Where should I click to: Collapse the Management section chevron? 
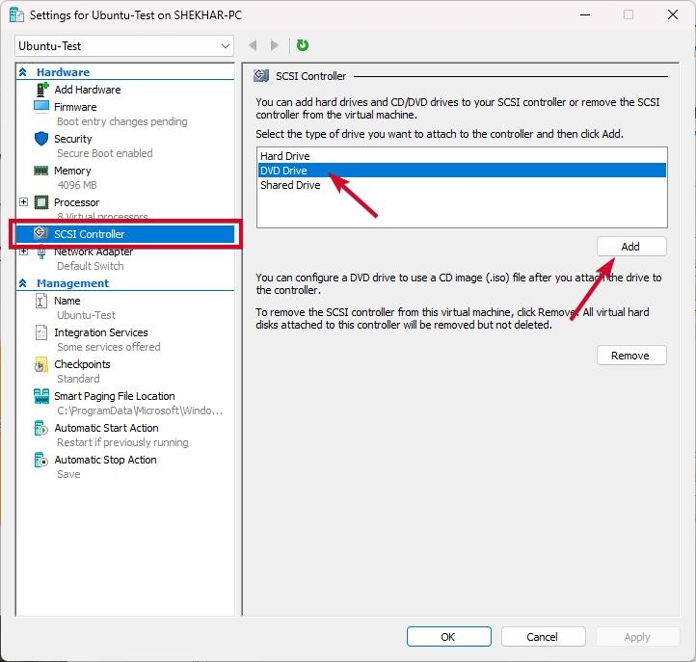(22, 283)
